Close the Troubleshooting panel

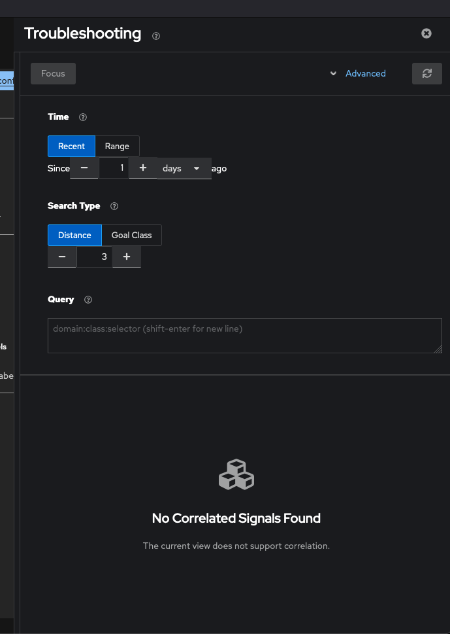click(426, 33)
